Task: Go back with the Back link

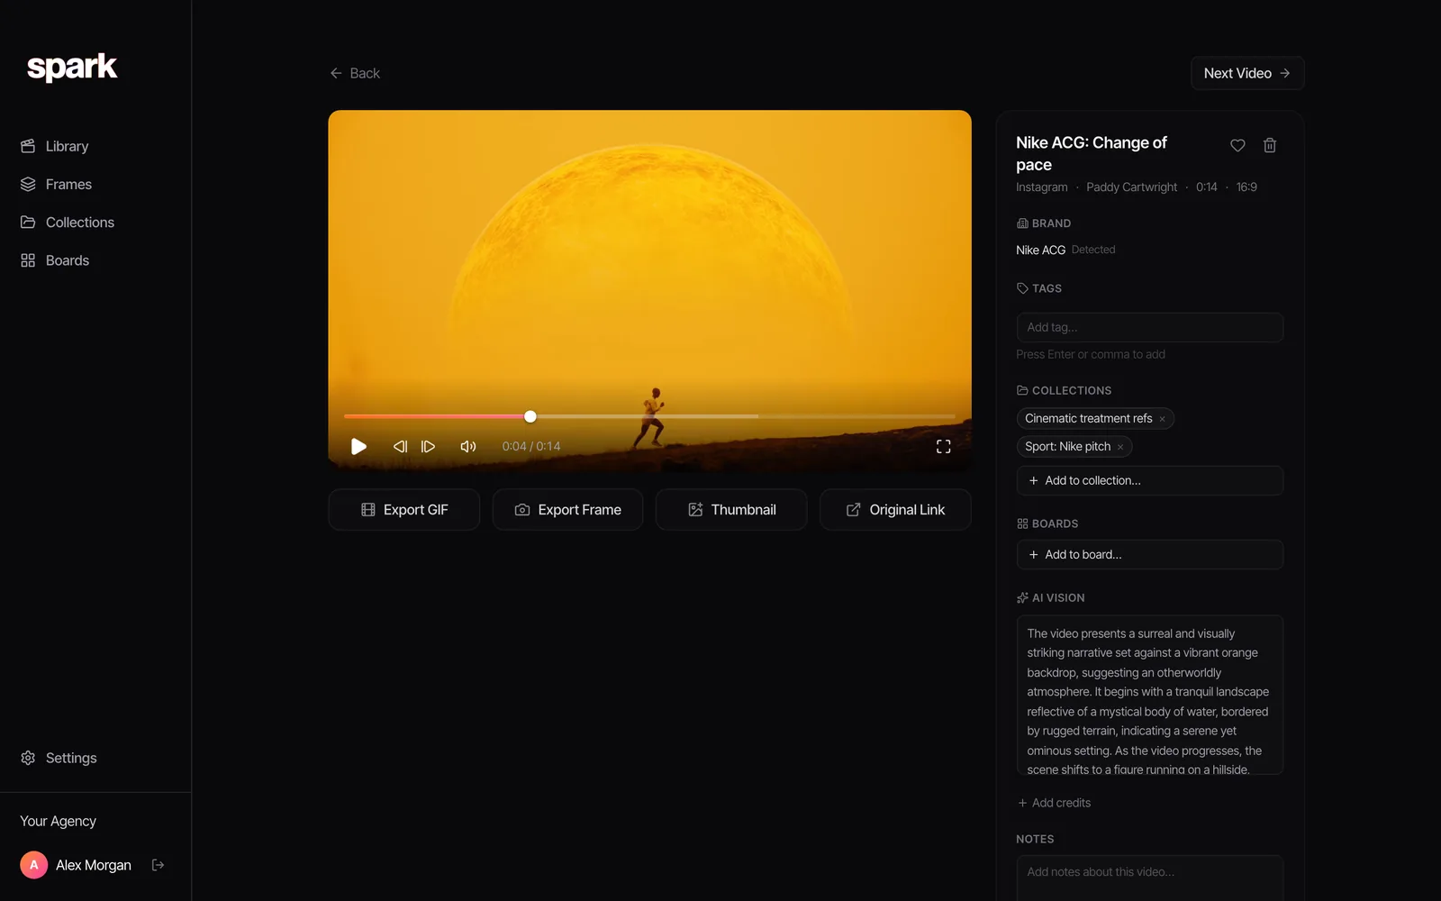Action: tap(355, 73)
